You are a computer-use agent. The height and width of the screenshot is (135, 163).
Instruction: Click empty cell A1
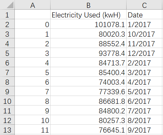[33, 14]
